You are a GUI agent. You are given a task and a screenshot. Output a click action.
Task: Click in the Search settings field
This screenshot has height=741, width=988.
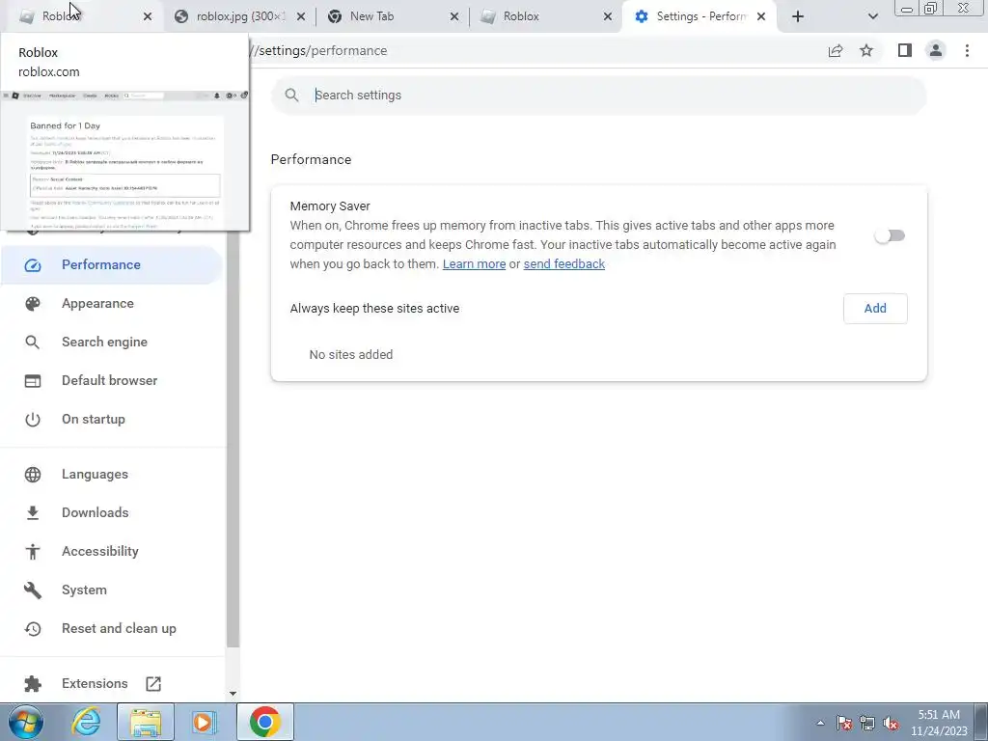[x=598, y=96]
